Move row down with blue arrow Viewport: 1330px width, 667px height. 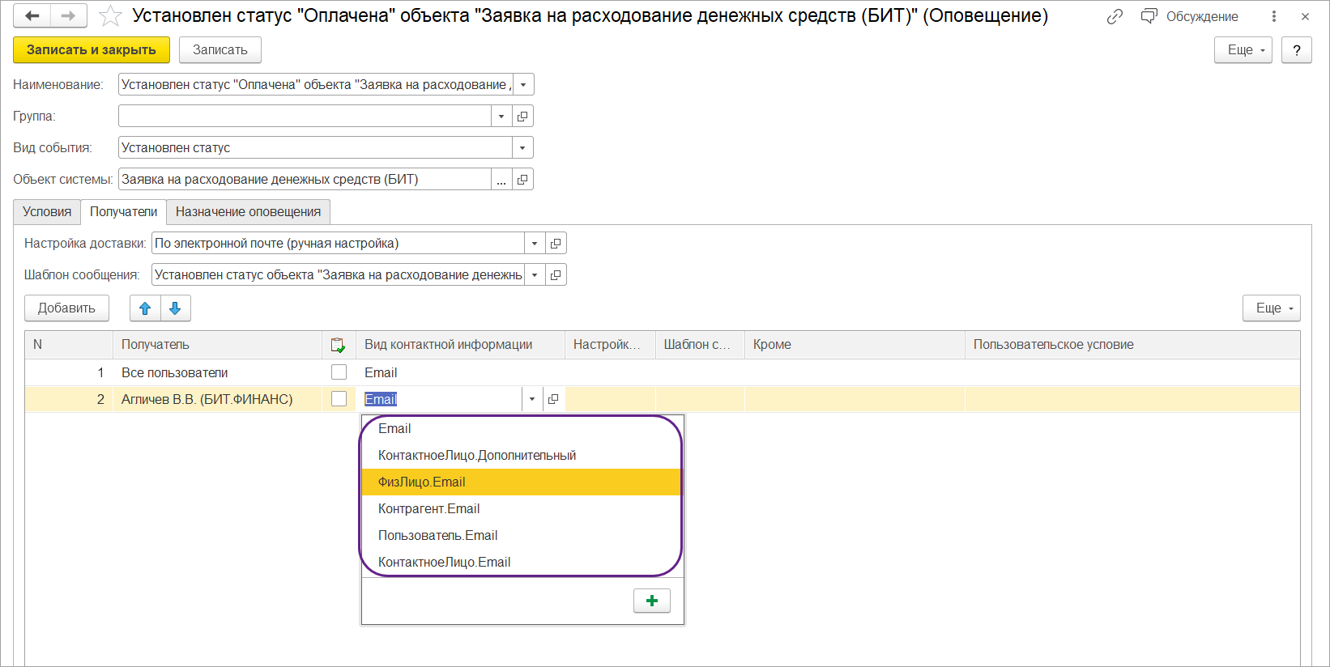(175, 308)
